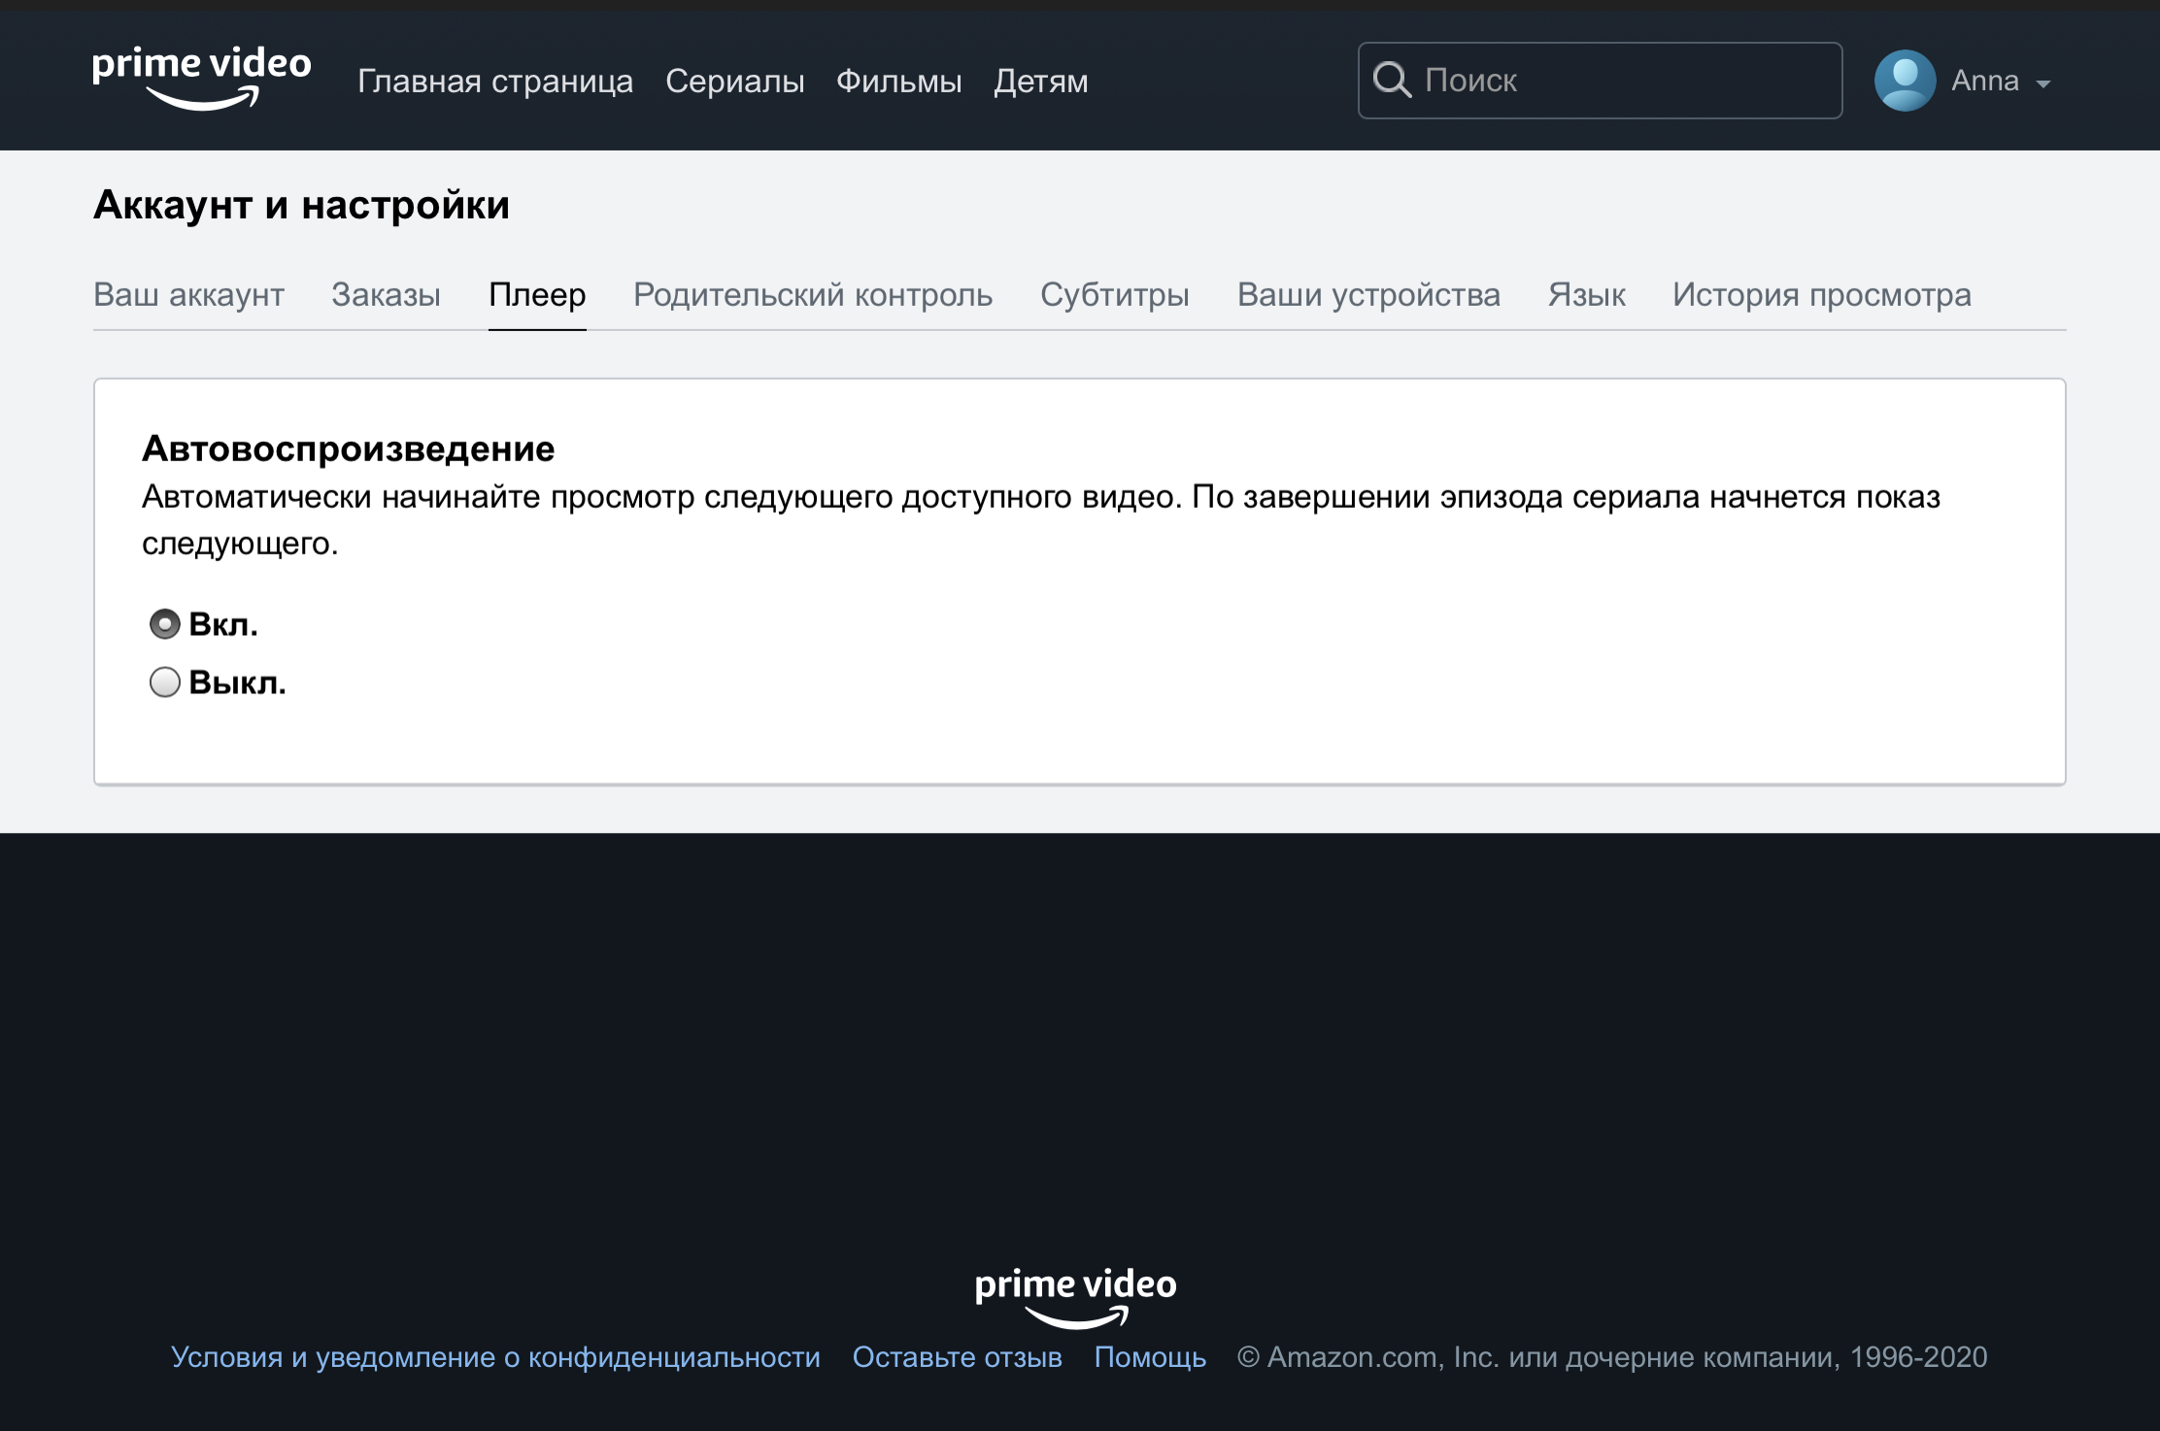
Task: Go to Сериалы in navigation
Action: coord(734,82)
